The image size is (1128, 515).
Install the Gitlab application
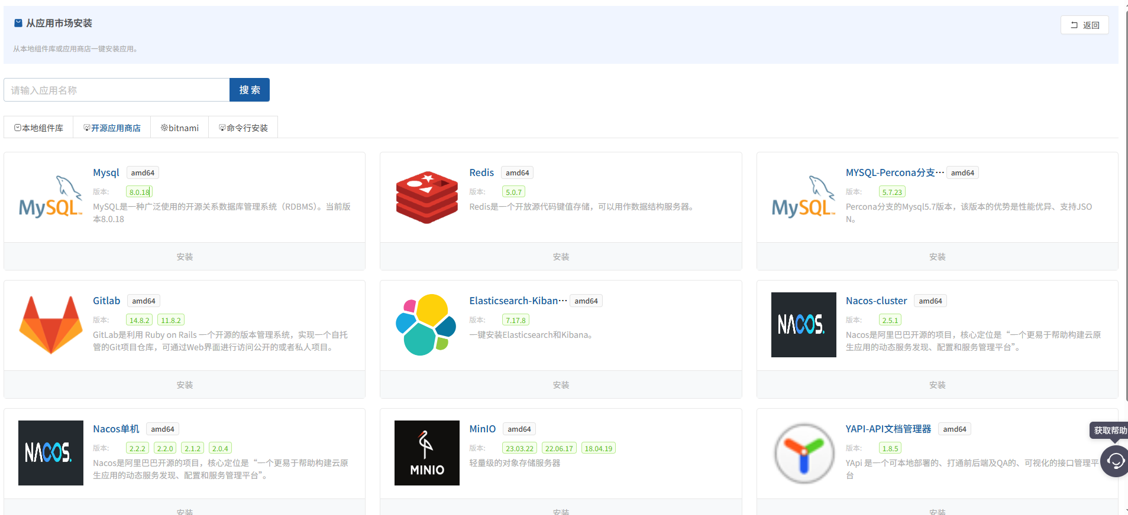[185, 384]
